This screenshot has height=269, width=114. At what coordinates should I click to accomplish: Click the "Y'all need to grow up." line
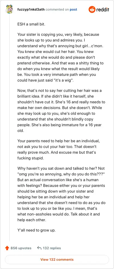[36, 230]
